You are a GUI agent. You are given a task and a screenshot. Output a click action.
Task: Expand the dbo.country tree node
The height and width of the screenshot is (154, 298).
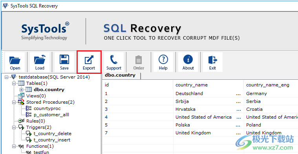(21, 90)
